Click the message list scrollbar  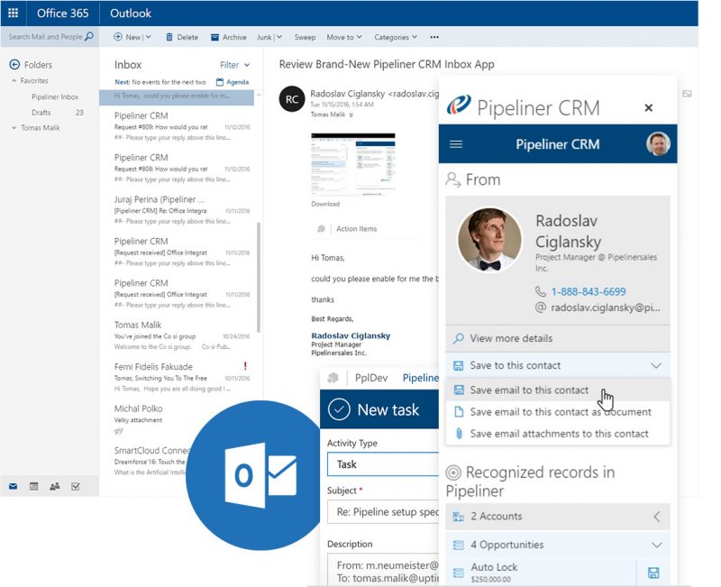point(259,278)
